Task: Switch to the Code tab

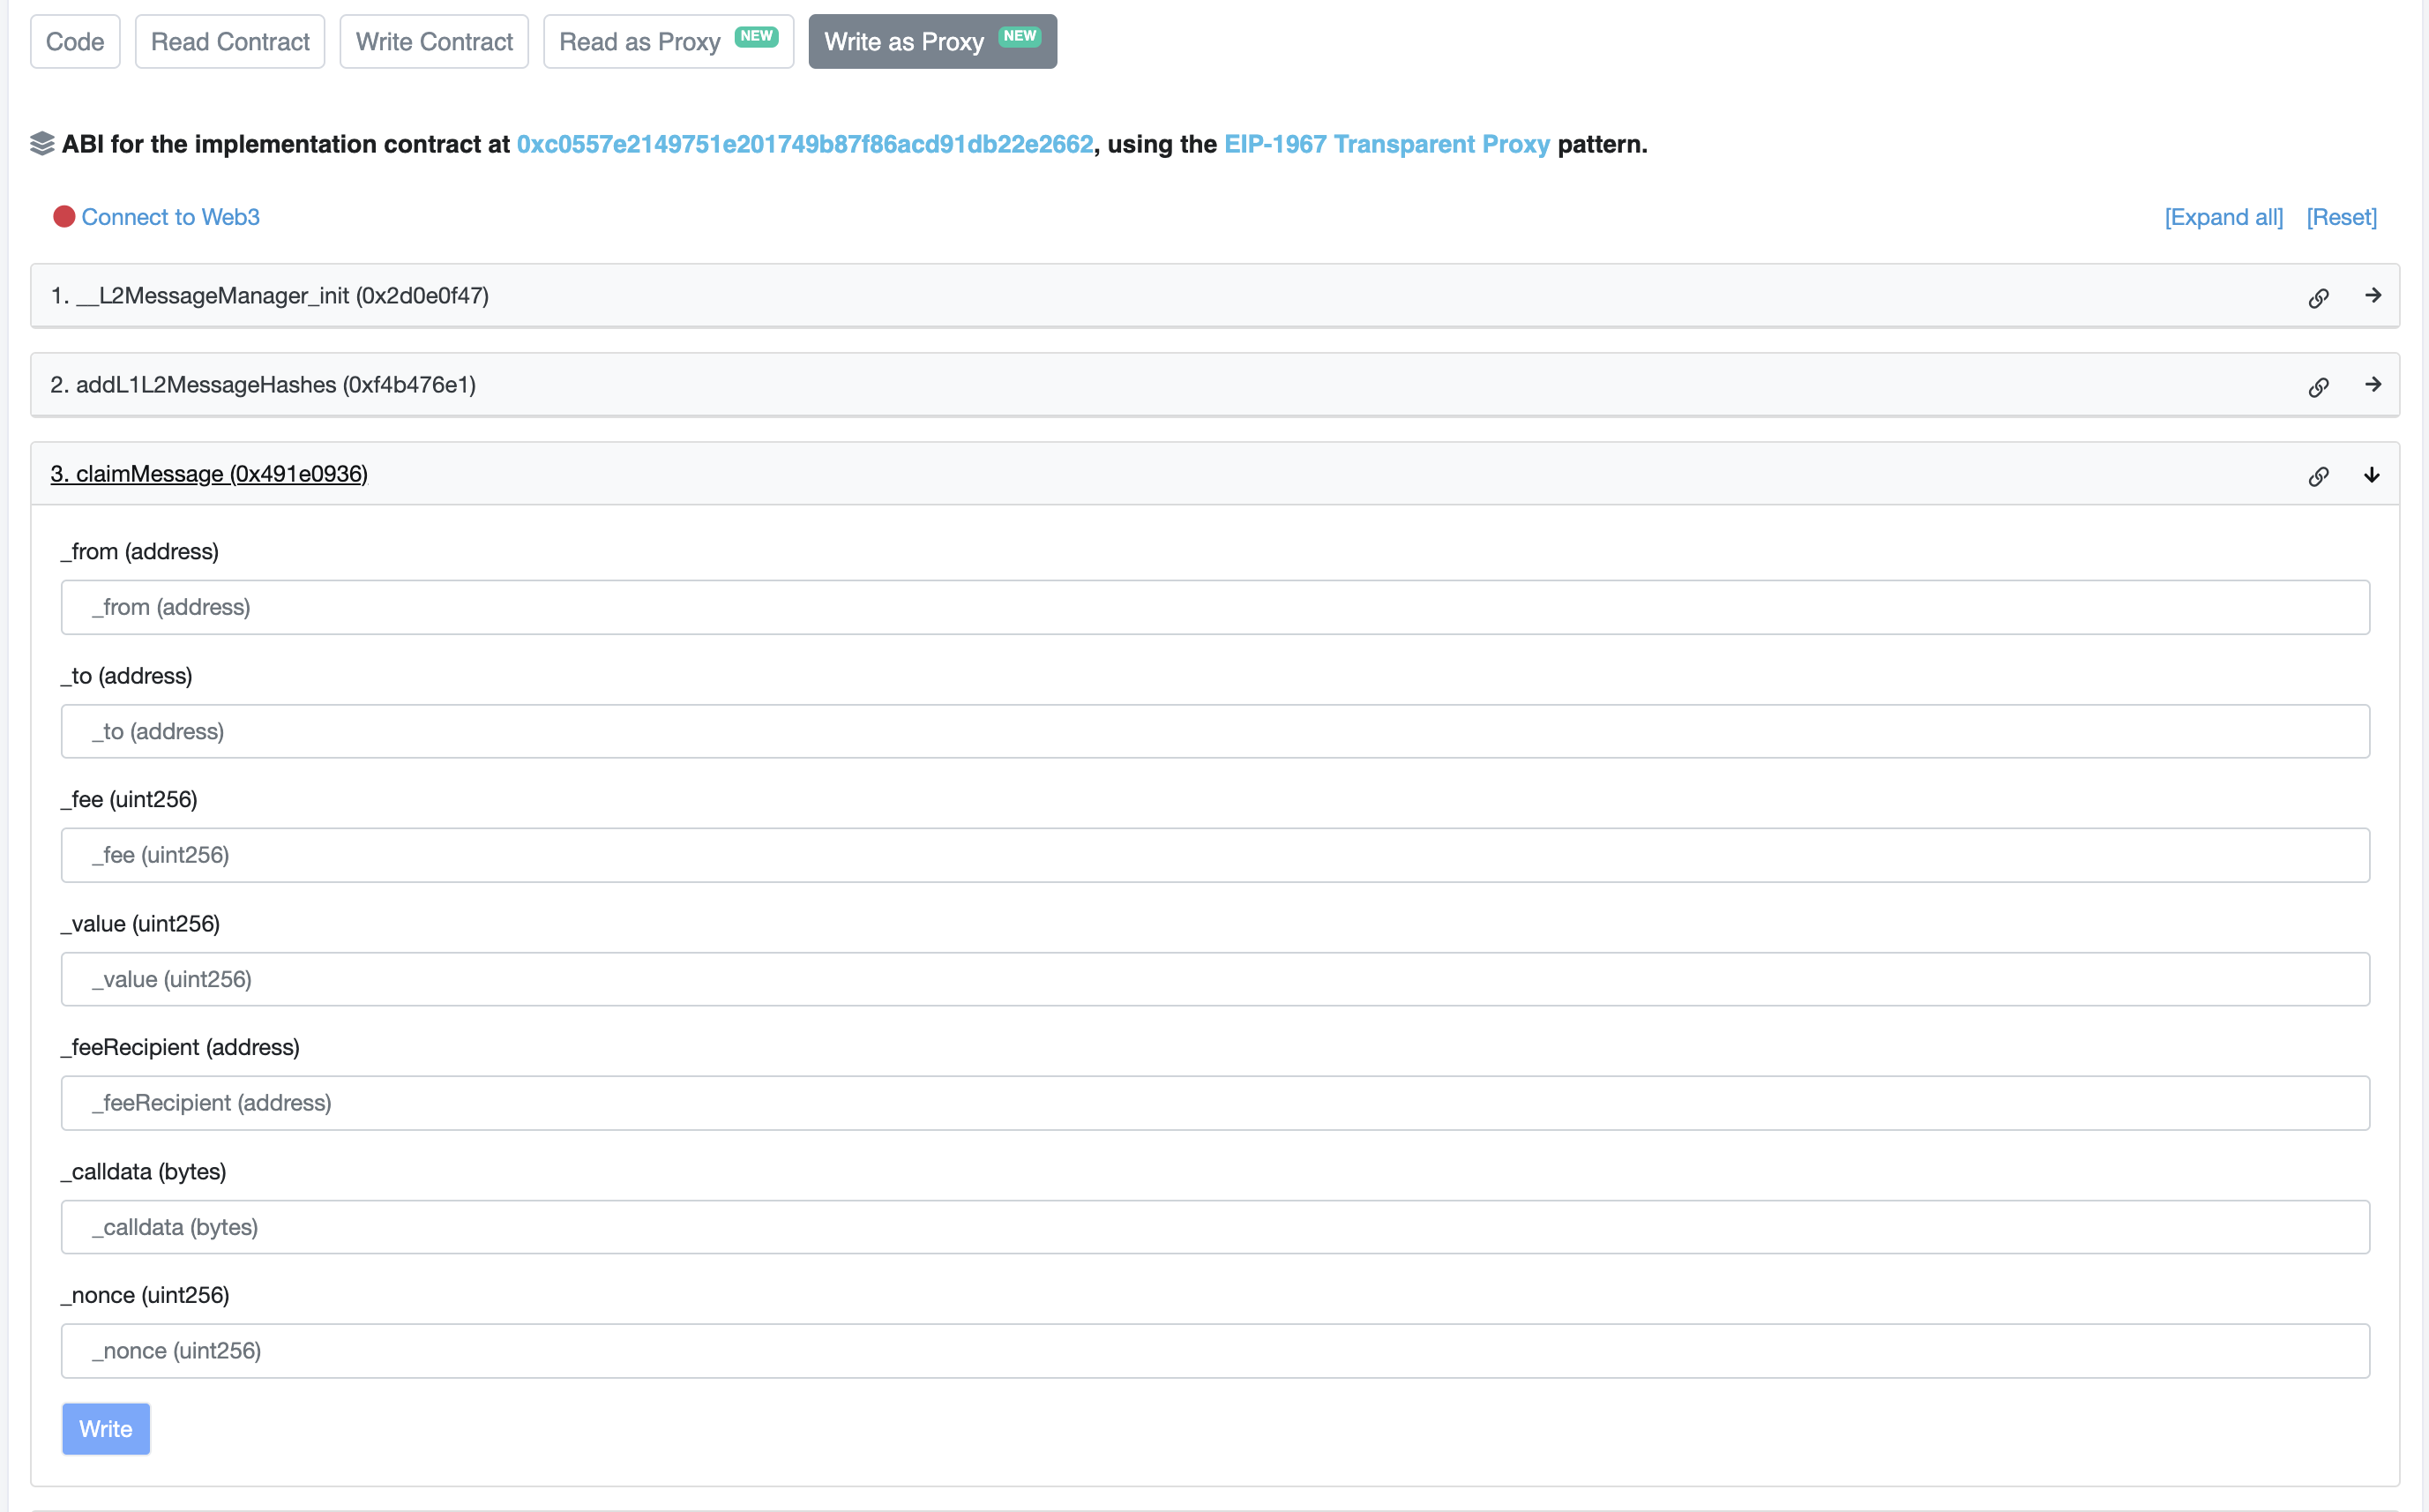Action: coord(75,40)
